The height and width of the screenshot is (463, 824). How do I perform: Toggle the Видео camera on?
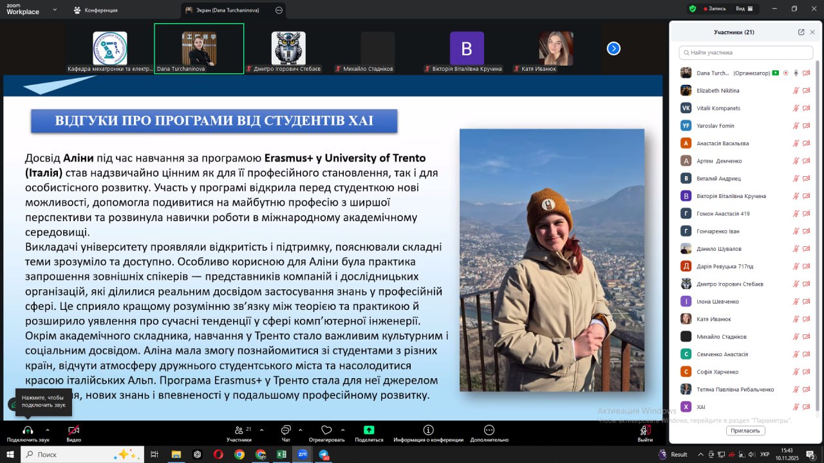[x=74, y=430]
